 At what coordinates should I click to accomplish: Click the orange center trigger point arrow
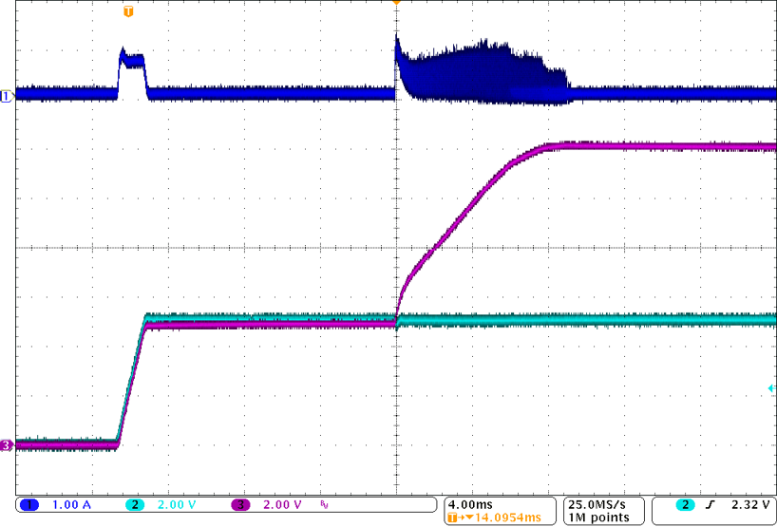coord(396,4)
